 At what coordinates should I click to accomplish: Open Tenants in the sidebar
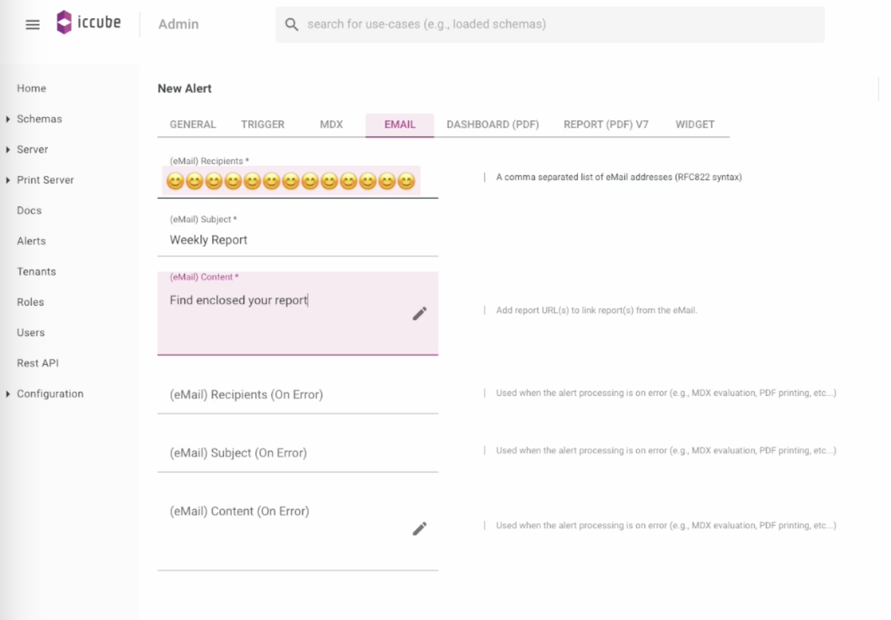36,272
